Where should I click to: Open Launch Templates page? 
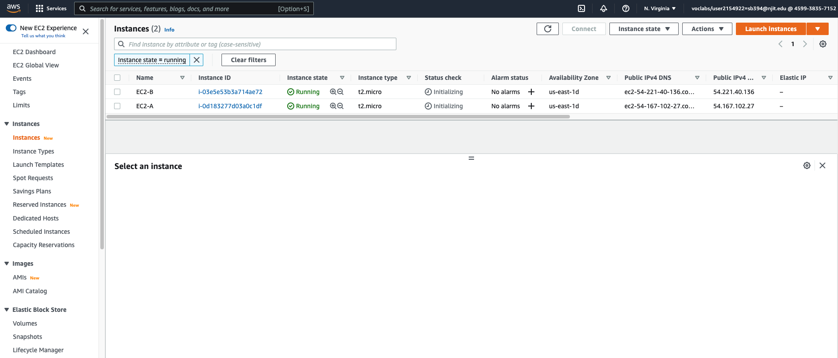(38, 165)
